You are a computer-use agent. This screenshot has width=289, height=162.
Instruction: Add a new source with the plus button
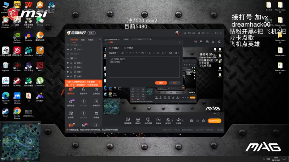point(100,40)
